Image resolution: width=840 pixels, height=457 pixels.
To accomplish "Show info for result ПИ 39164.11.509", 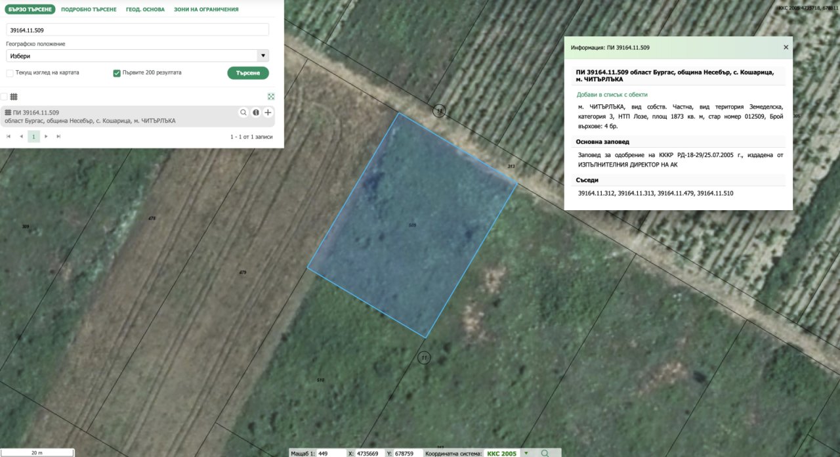I will tap(256, 112).
